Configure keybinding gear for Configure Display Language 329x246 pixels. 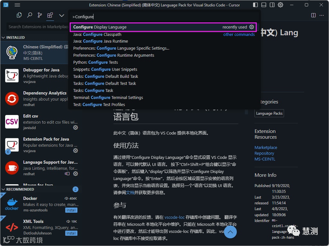pos(252,27)
